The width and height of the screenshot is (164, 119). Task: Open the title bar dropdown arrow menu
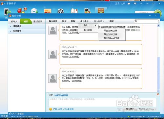click(141, 4)
